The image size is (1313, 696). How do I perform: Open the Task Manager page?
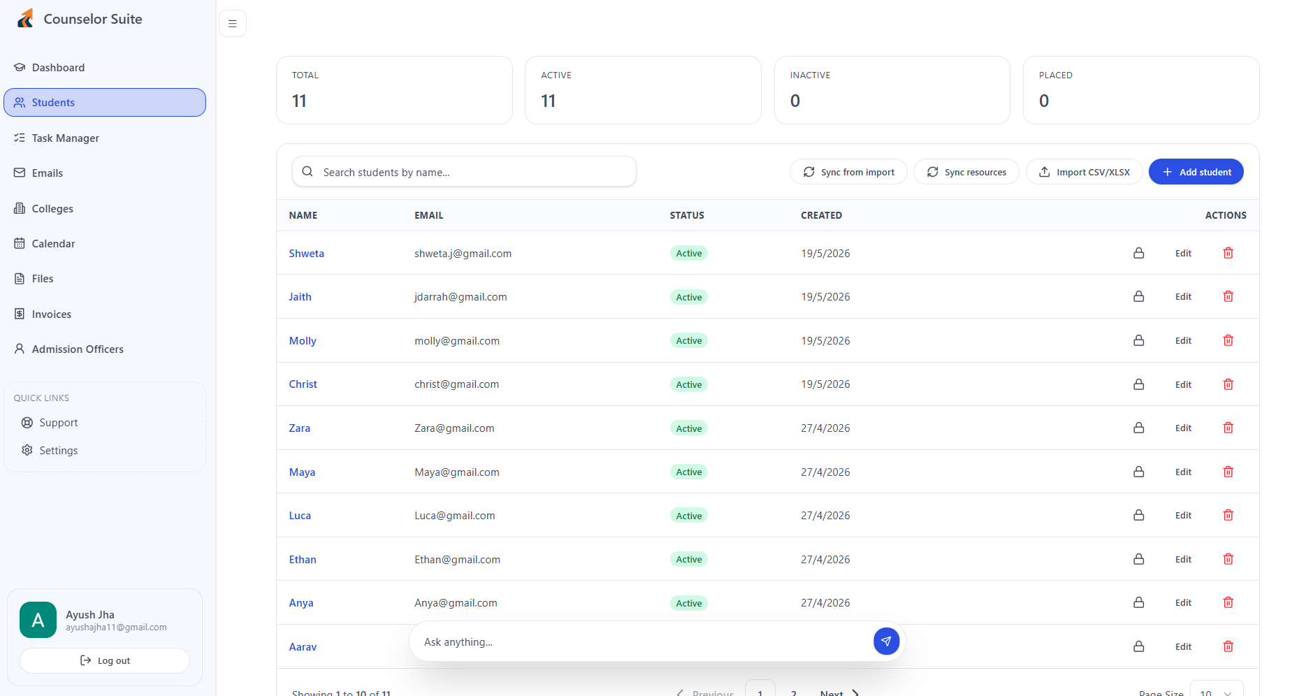(x=105, y=138)
